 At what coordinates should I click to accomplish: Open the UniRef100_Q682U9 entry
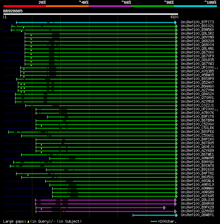pos(197,41)
